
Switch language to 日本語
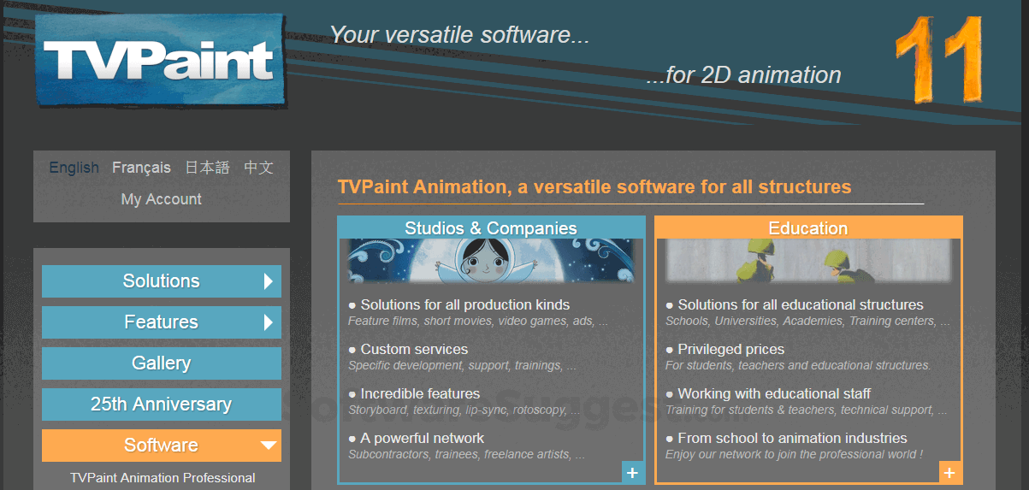(x=207, y=168)
